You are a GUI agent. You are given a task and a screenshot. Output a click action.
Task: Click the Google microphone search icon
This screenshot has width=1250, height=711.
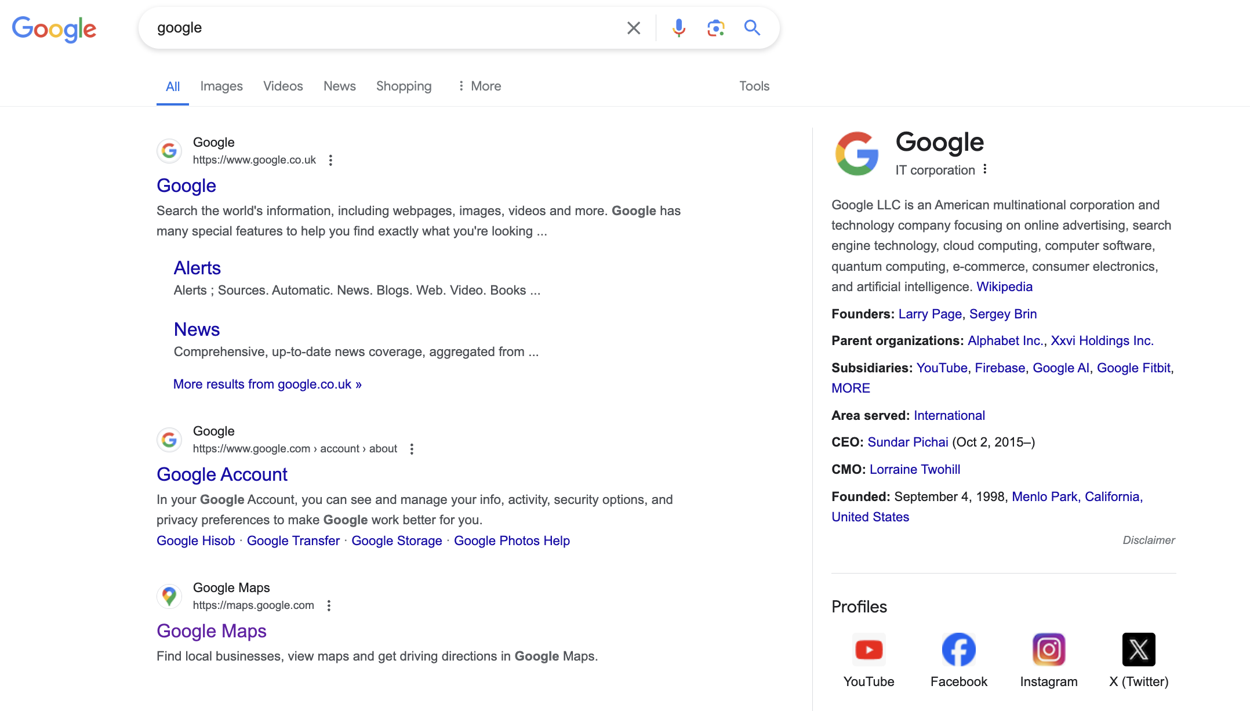tap(679, 27)
